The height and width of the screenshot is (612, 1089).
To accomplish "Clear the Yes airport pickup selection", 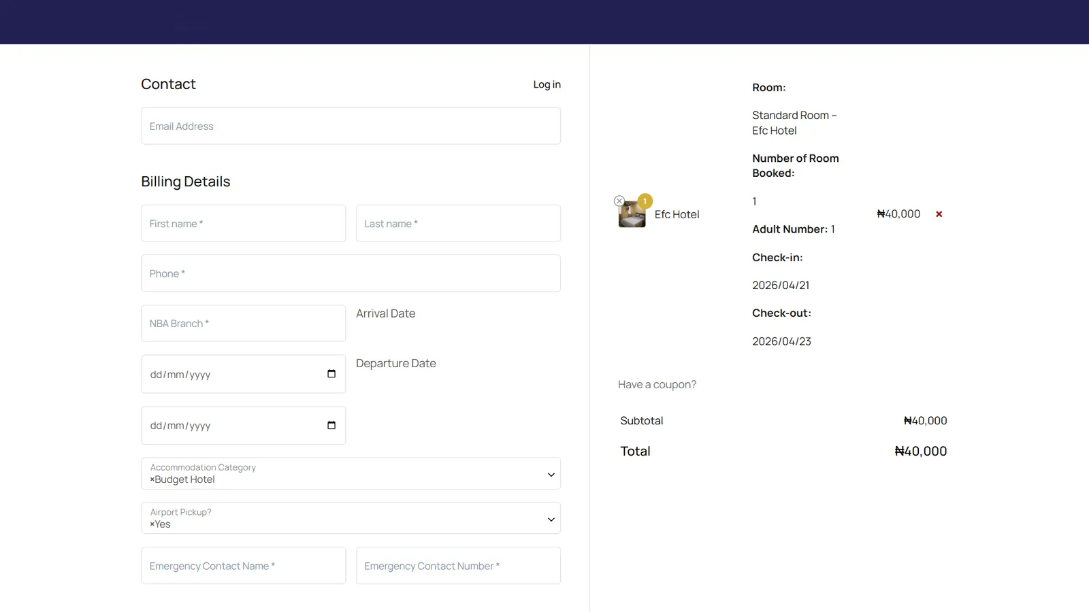I will (152, 525).
